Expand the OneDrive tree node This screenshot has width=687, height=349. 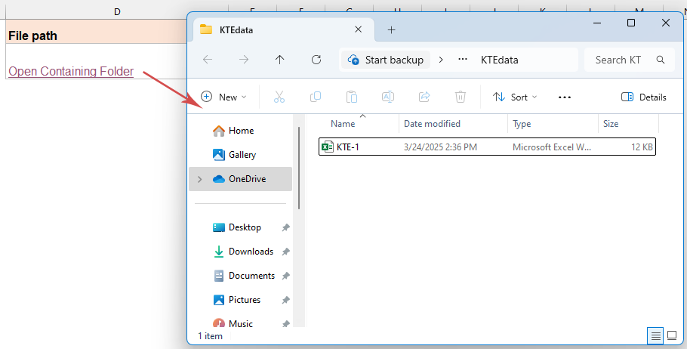199,179
